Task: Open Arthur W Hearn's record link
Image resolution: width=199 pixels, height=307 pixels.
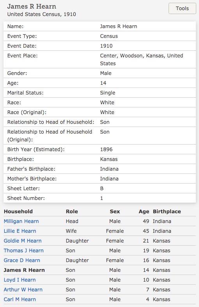Action: pos(23,289)
